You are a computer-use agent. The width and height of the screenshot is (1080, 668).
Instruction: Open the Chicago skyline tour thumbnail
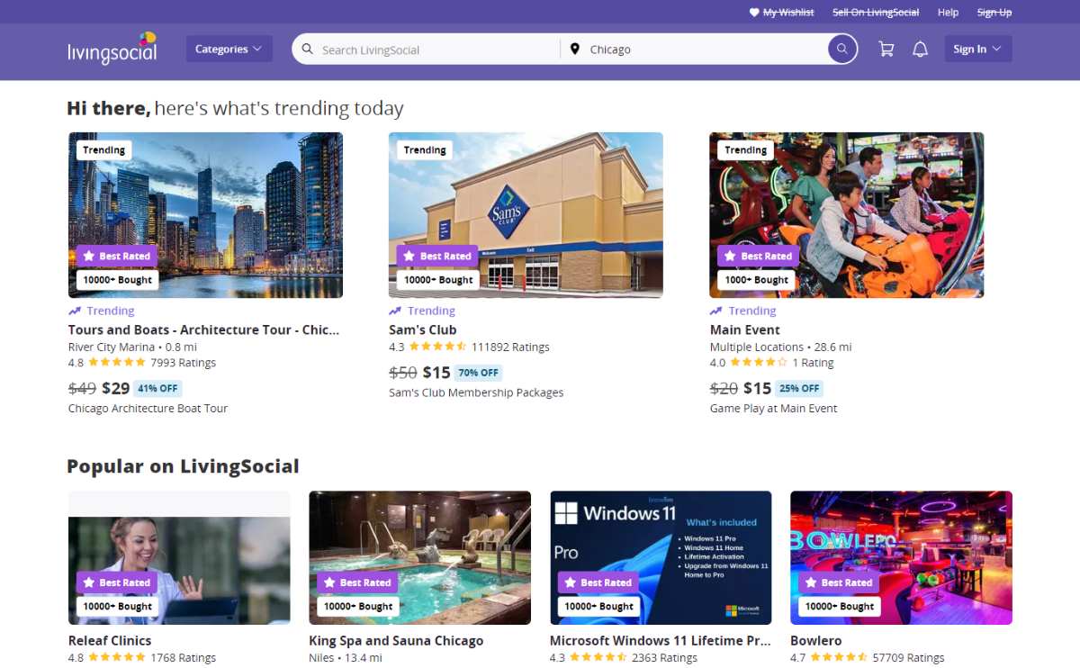pyautogui.click(x=205, y=215)
